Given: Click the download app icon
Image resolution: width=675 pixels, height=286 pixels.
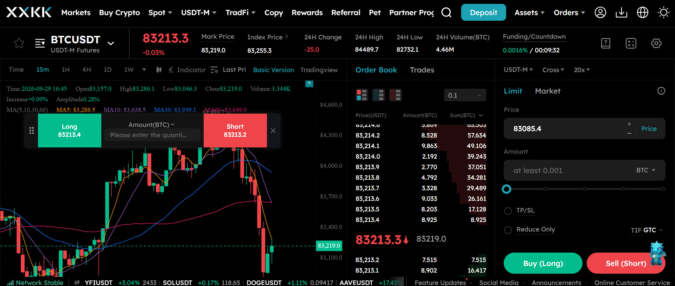Looking at the screenshot, I should (622, 13).
